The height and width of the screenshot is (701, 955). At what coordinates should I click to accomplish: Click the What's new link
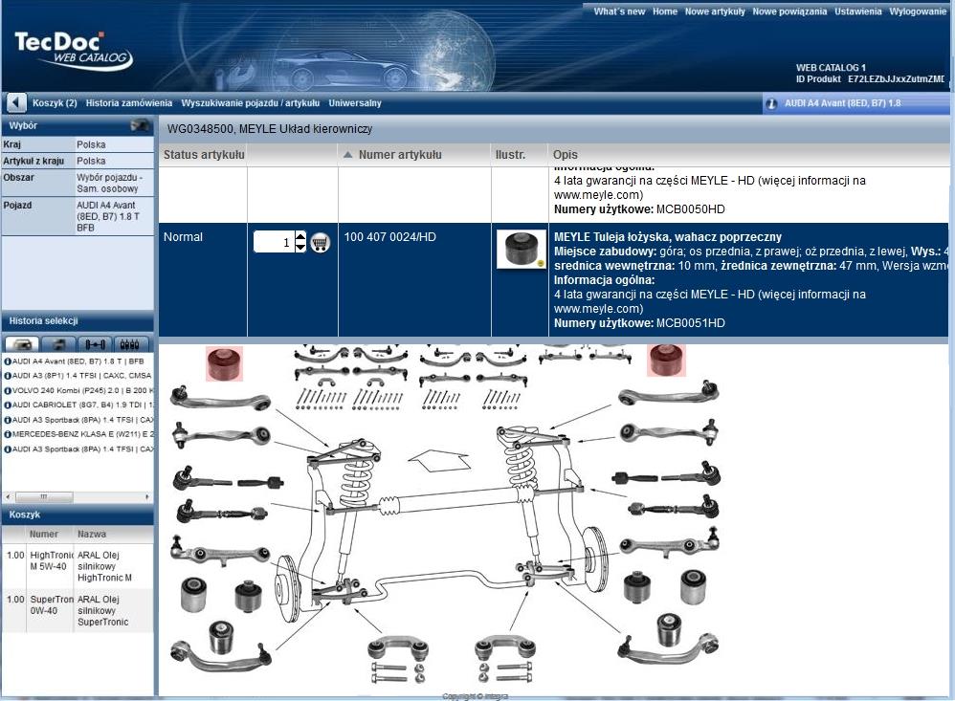(619, 11)
